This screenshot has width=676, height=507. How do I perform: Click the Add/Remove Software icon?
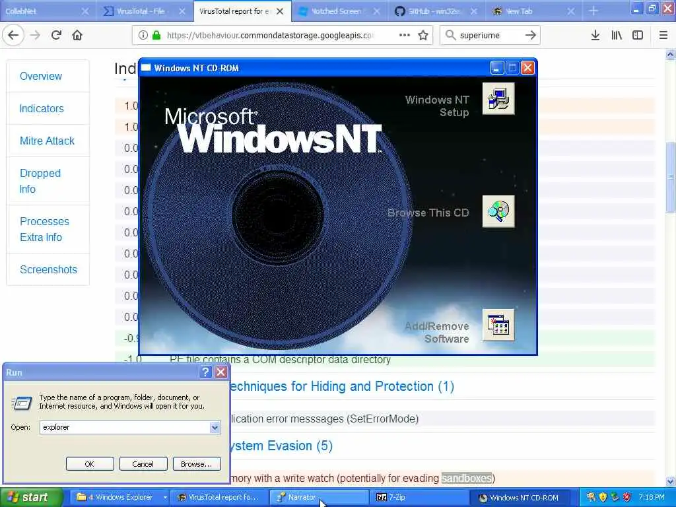pos(498,325)
